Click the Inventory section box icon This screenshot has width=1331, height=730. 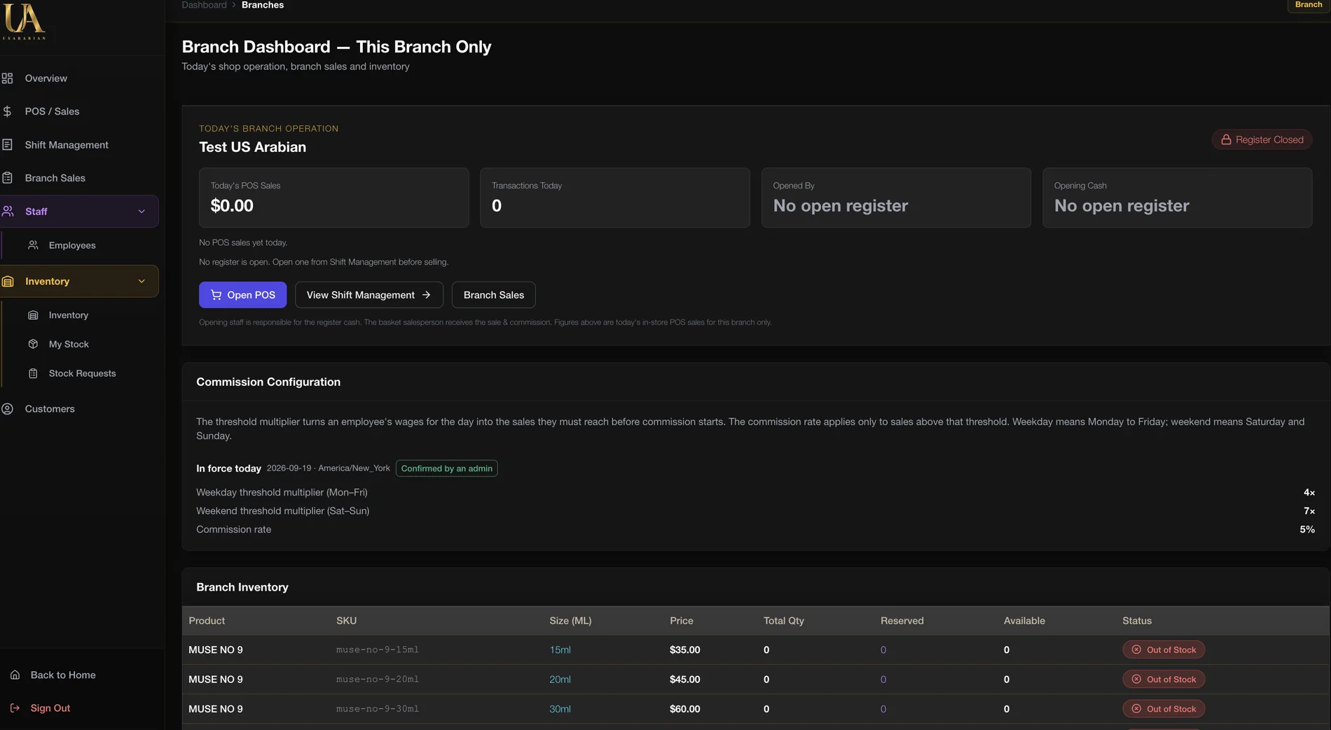tap(8, 282)
